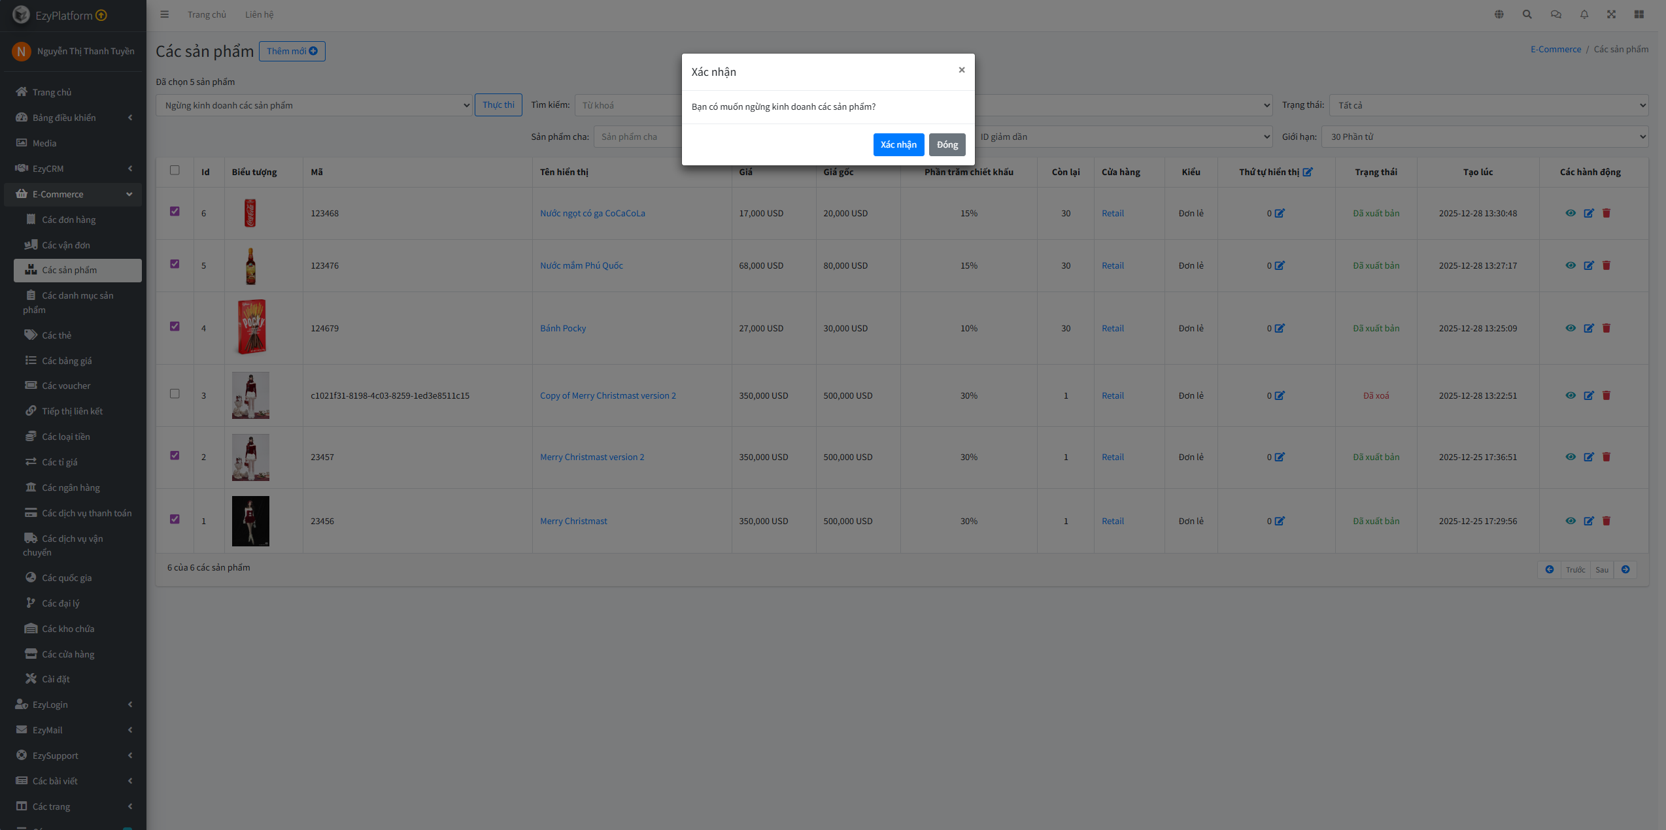Open the bulk action dropdown
The height and width of the screenshot is (830, 1666).
coord(314,105)
